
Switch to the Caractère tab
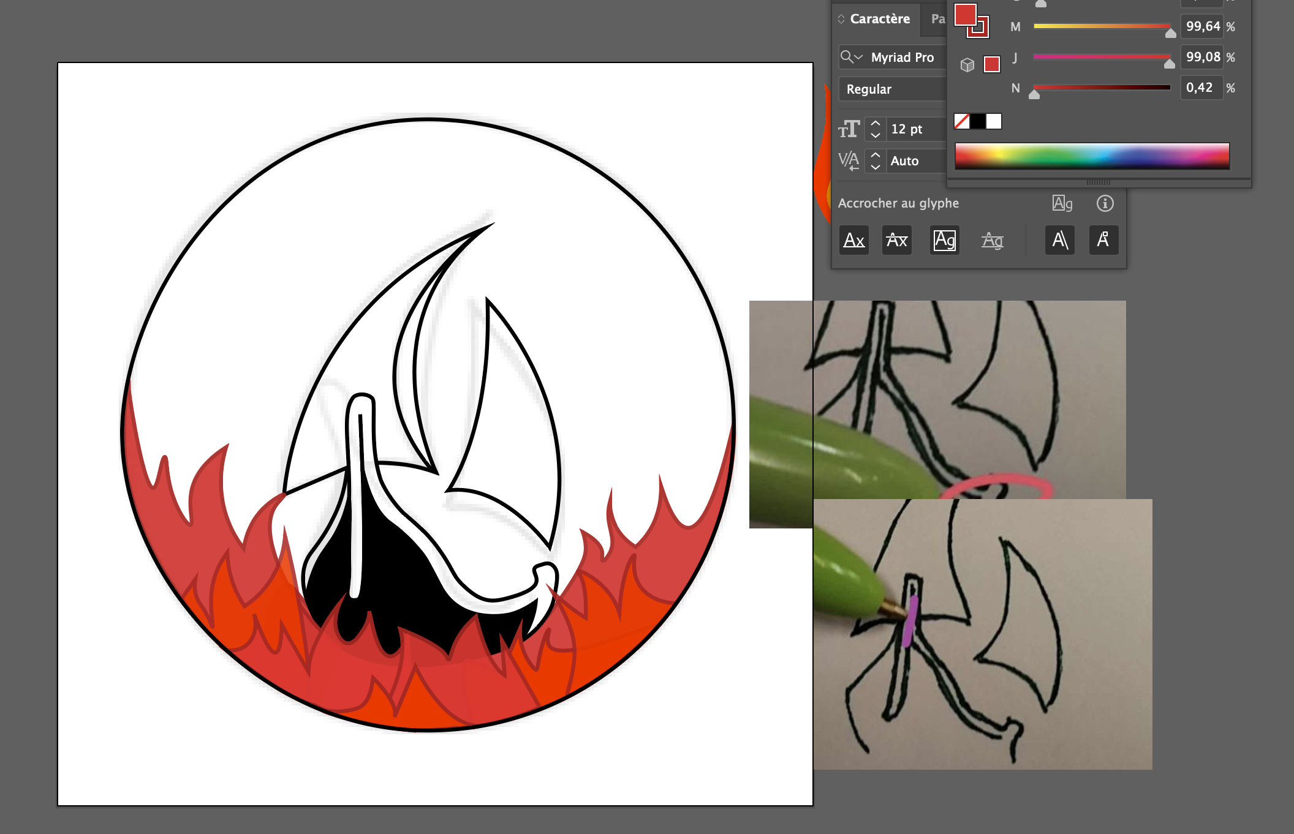pos(880,19)
